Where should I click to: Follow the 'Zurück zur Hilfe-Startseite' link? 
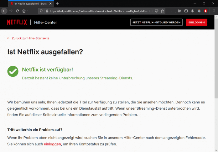[x=30, y=38]
